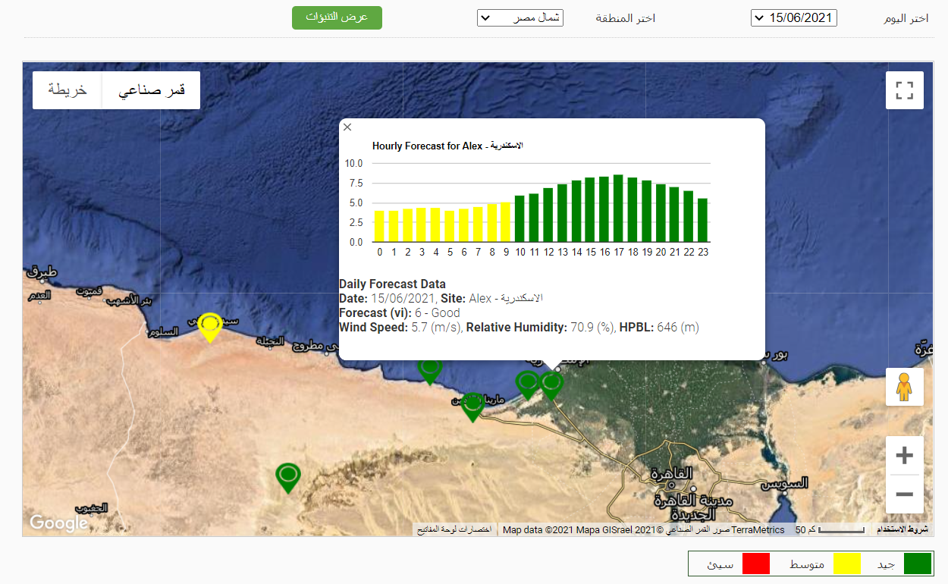Click the yellow legend swatch for متوسط

(x=847, y=564)
